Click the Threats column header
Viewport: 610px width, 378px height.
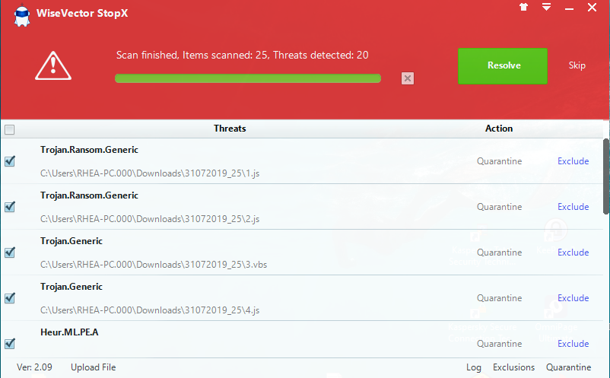click(230, 129)
